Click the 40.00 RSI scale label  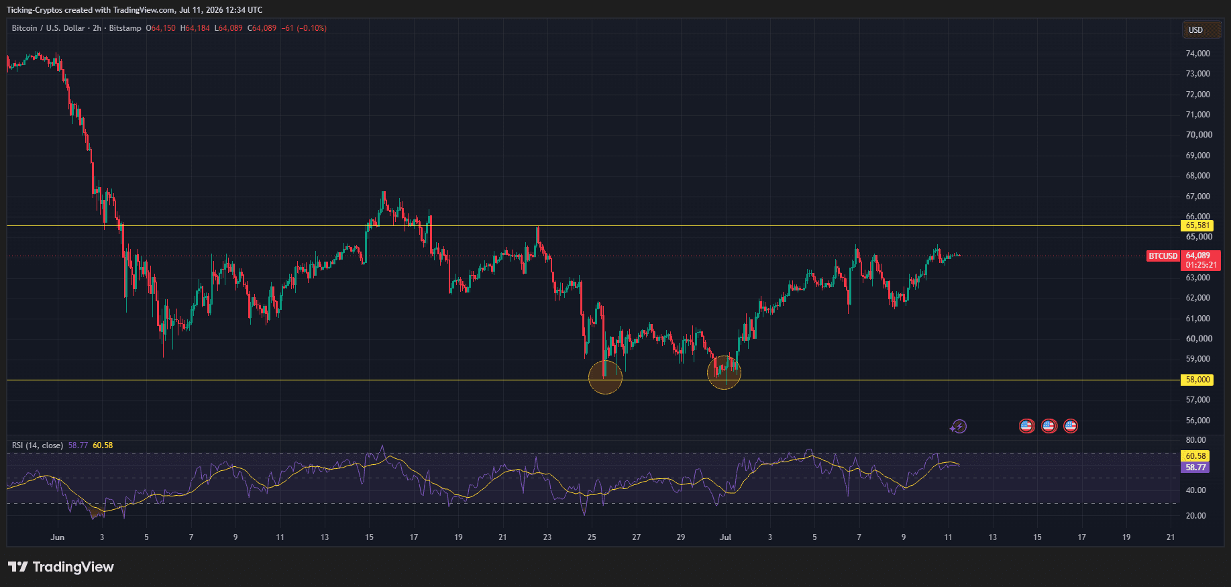(x=1195, y=490)
